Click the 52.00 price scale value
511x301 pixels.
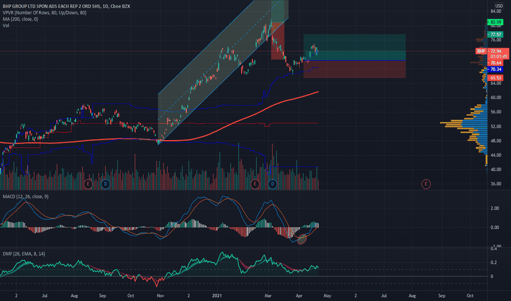click(496, 126)
